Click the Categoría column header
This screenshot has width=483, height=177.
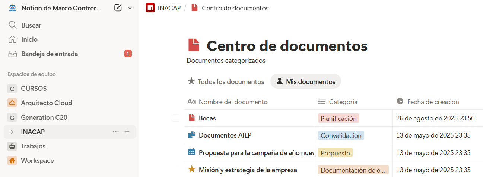click(343, 102)
